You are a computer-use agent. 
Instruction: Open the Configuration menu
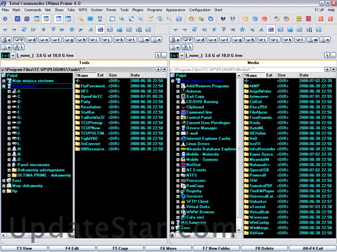(200, 9)
